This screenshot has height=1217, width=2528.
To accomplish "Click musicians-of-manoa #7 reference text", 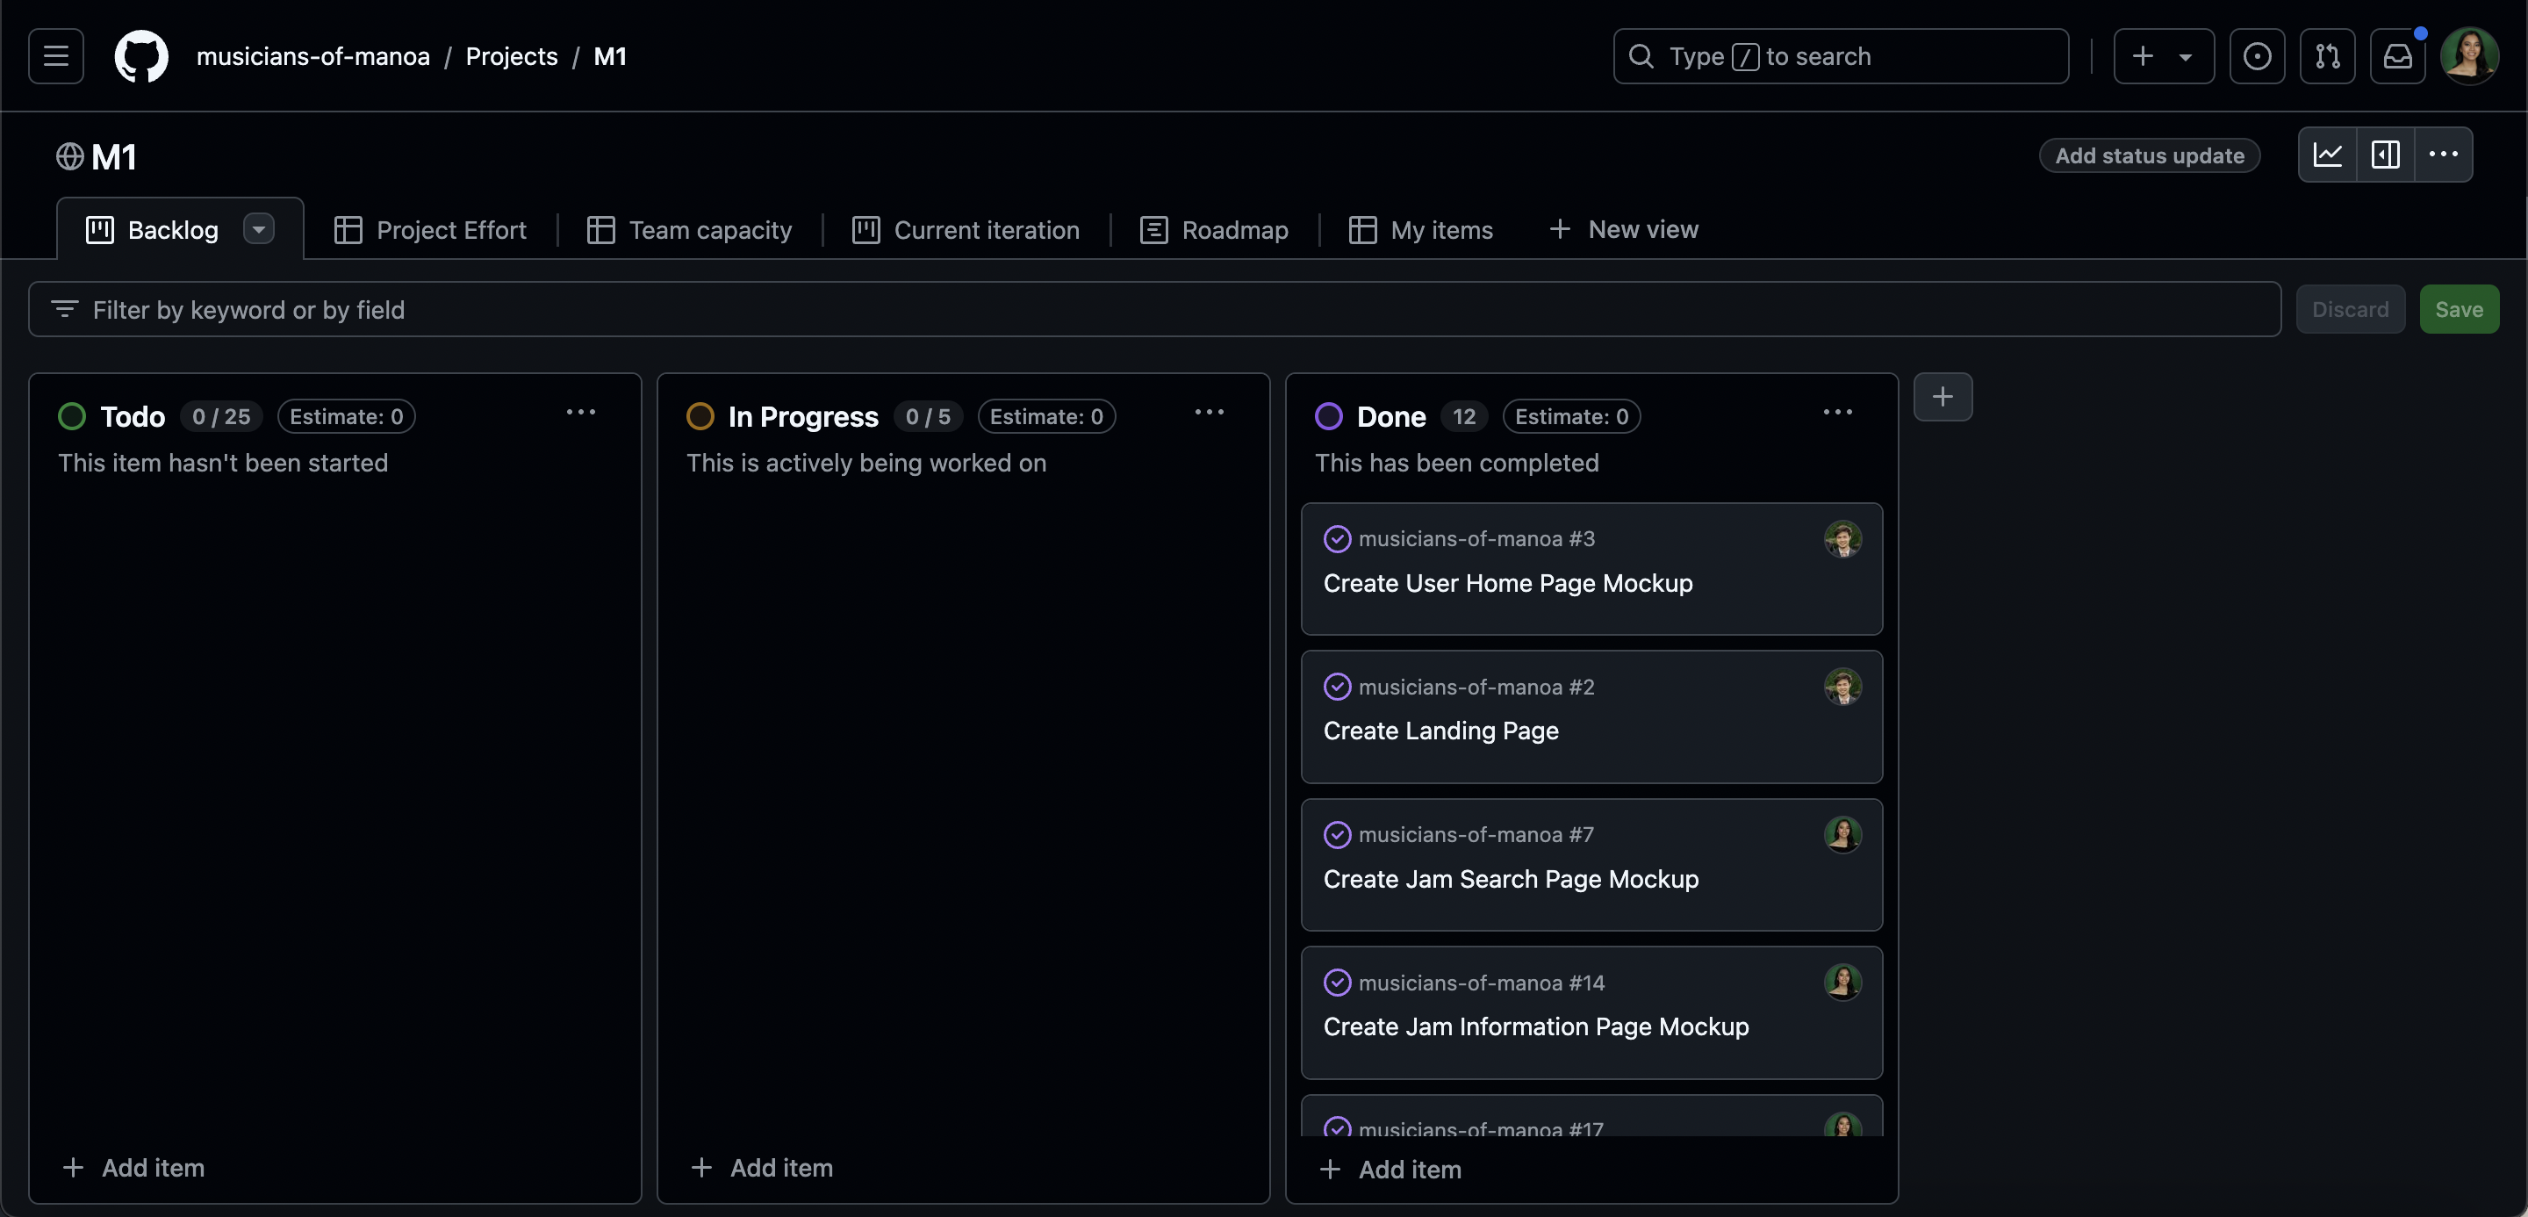I will 1475,834.
